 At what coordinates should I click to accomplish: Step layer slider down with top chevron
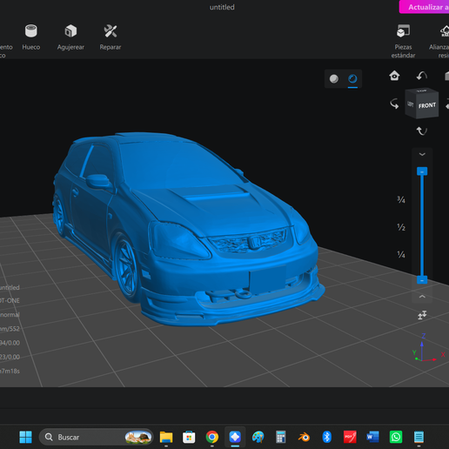coord(422,154)
